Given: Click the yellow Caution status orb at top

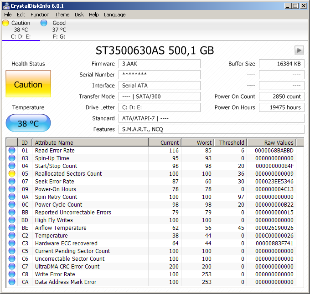Looking at the screenshot, I should click(x=5, y=23).
